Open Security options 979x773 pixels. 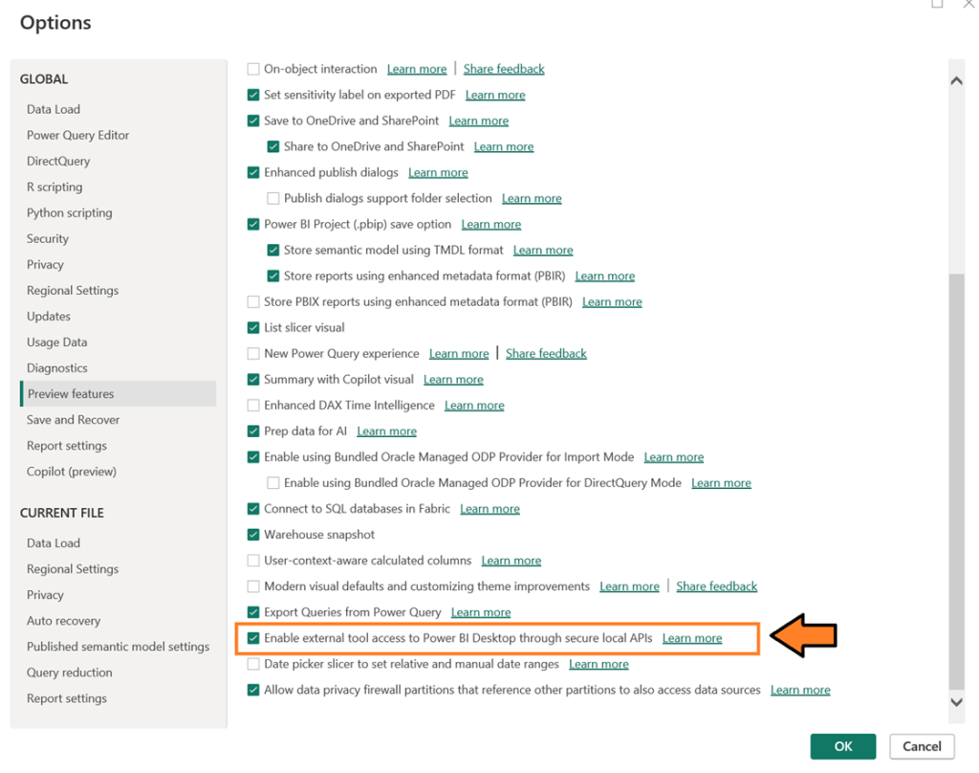point(48,239)
